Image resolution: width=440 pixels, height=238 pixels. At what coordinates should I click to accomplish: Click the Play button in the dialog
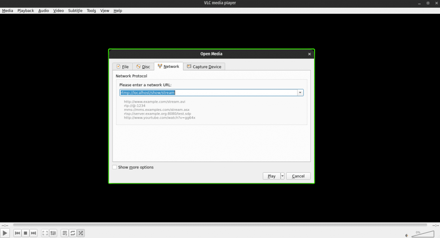[x=271, y=176]
